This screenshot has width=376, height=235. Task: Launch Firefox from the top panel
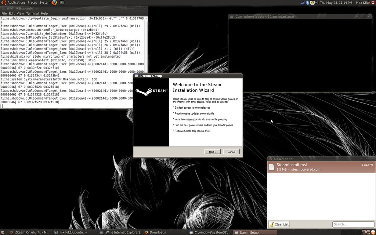54,3
